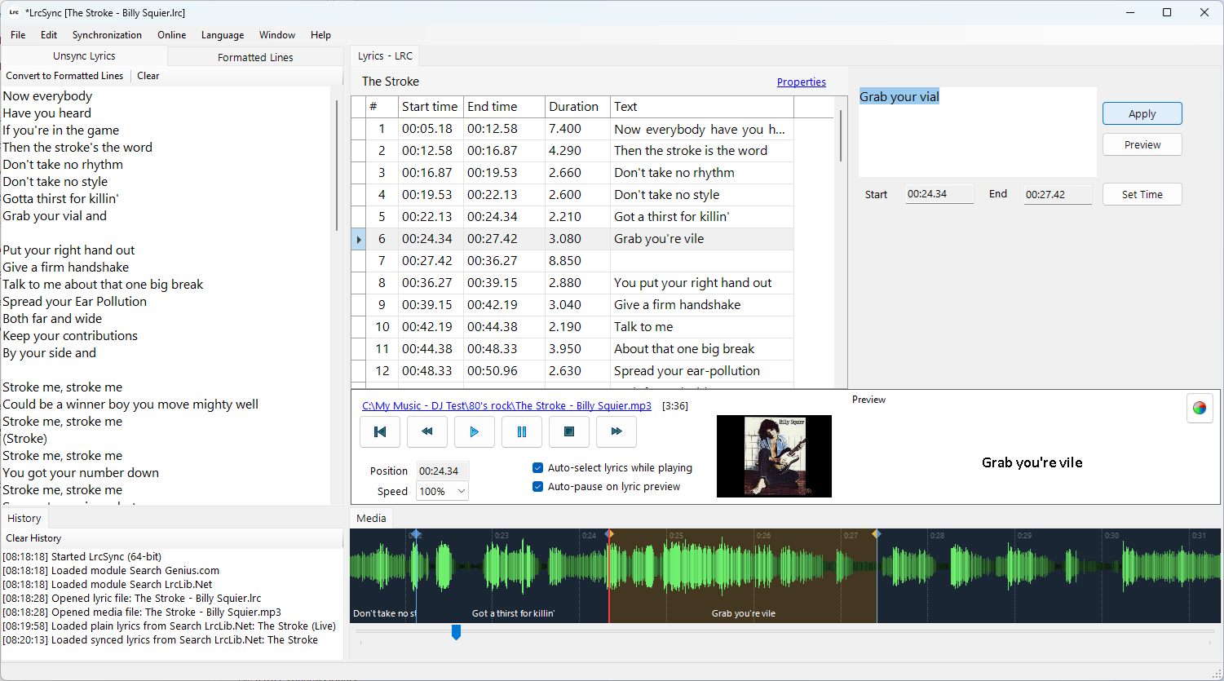Image resolution: width=1224 pixels, height=681 pixels.
Task: Move the media position slider handle
Action: pyautogui.click(x=456, y=632)
